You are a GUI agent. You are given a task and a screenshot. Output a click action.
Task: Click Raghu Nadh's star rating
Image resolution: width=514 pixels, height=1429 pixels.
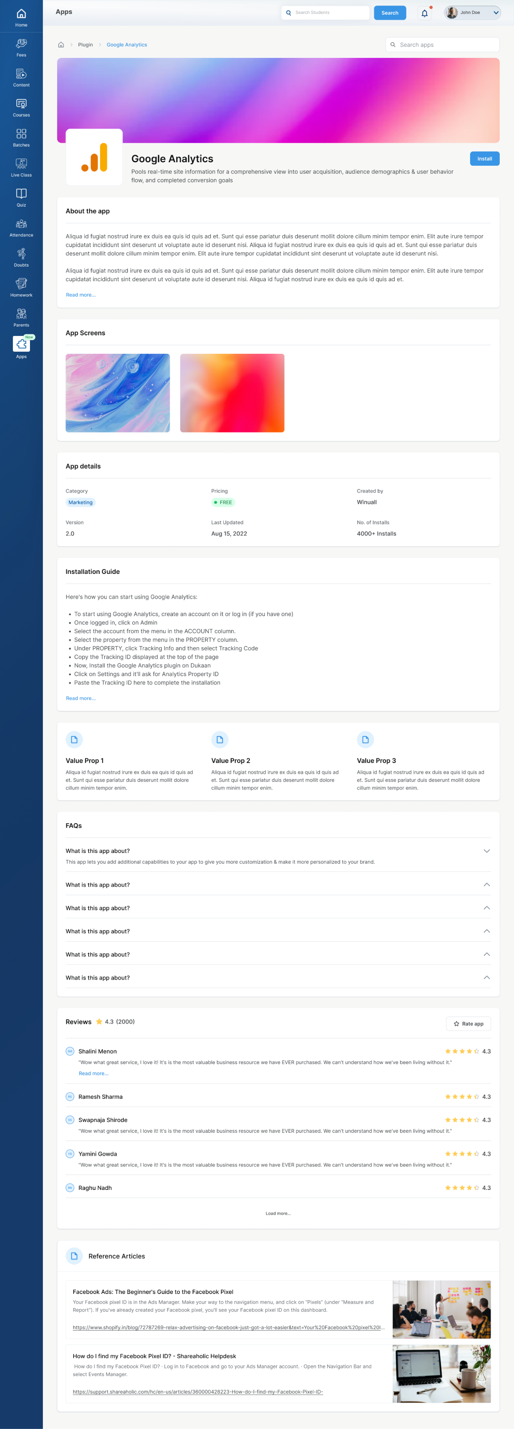[462, 1187]
